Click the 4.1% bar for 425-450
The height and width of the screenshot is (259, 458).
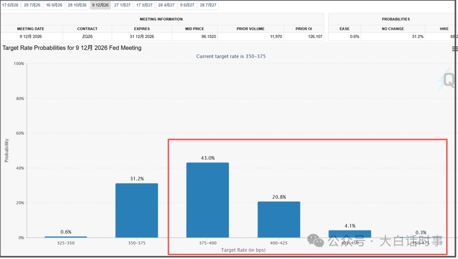click(x=350, y=234)
